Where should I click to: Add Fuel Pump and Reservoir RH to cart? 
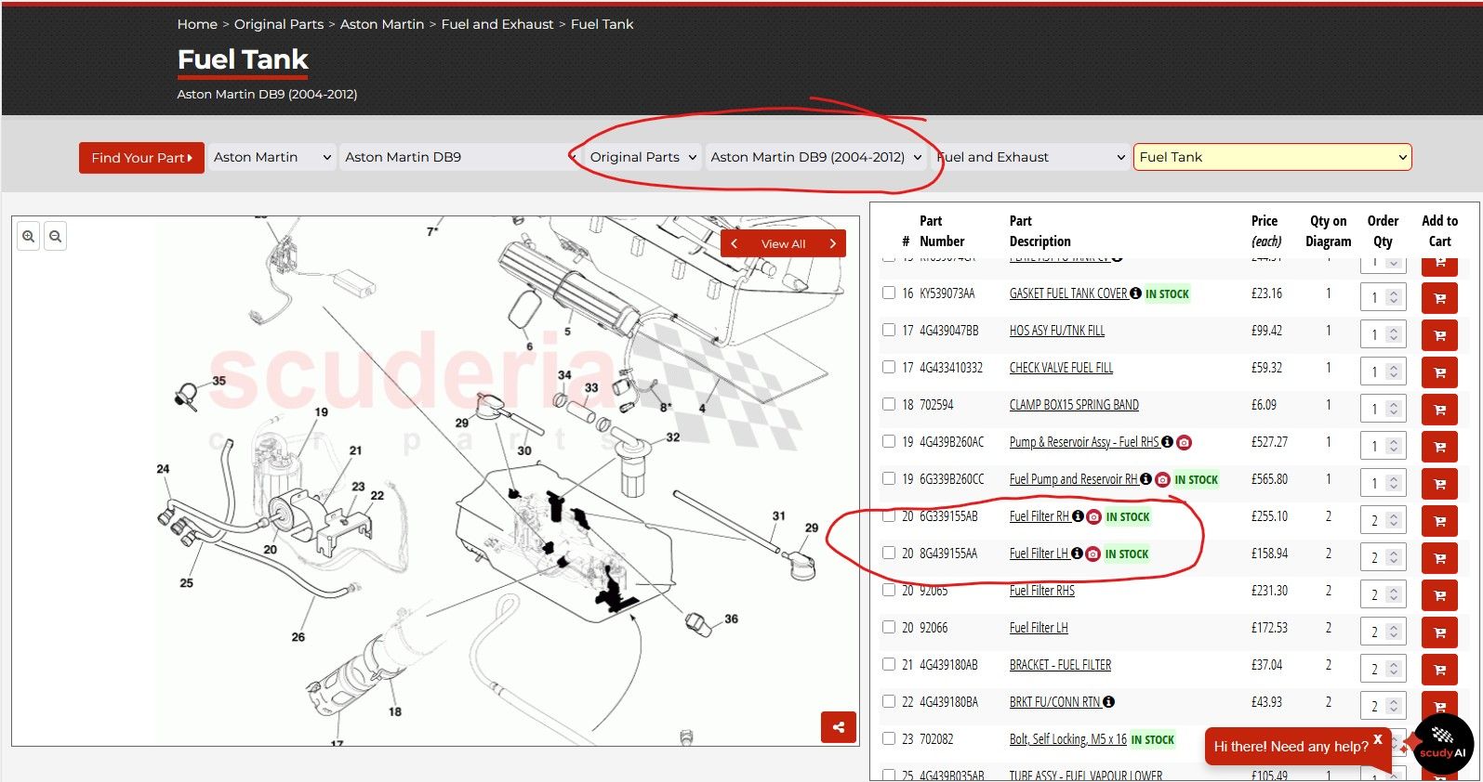pos(1439,484)
